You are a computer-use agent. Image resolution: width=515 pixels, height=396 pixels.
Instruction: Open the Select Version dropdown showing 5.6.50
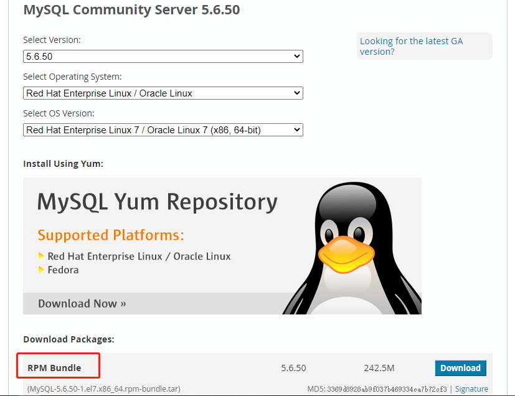click(163, 57)
